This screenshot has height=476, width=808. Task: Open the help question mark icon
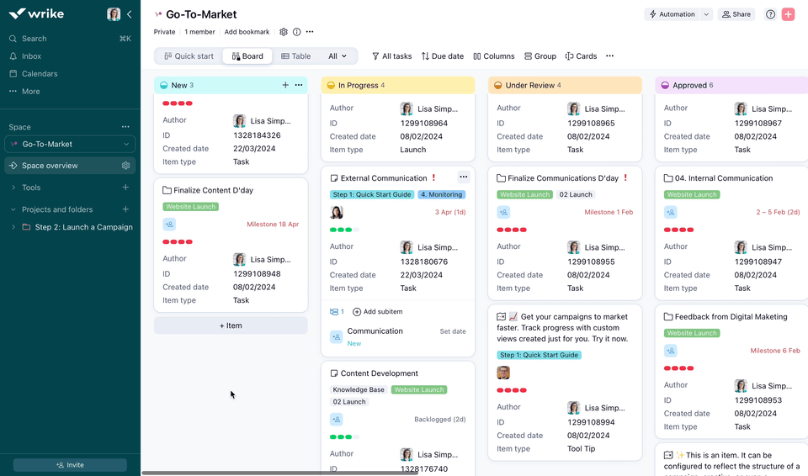click(770, 14)
